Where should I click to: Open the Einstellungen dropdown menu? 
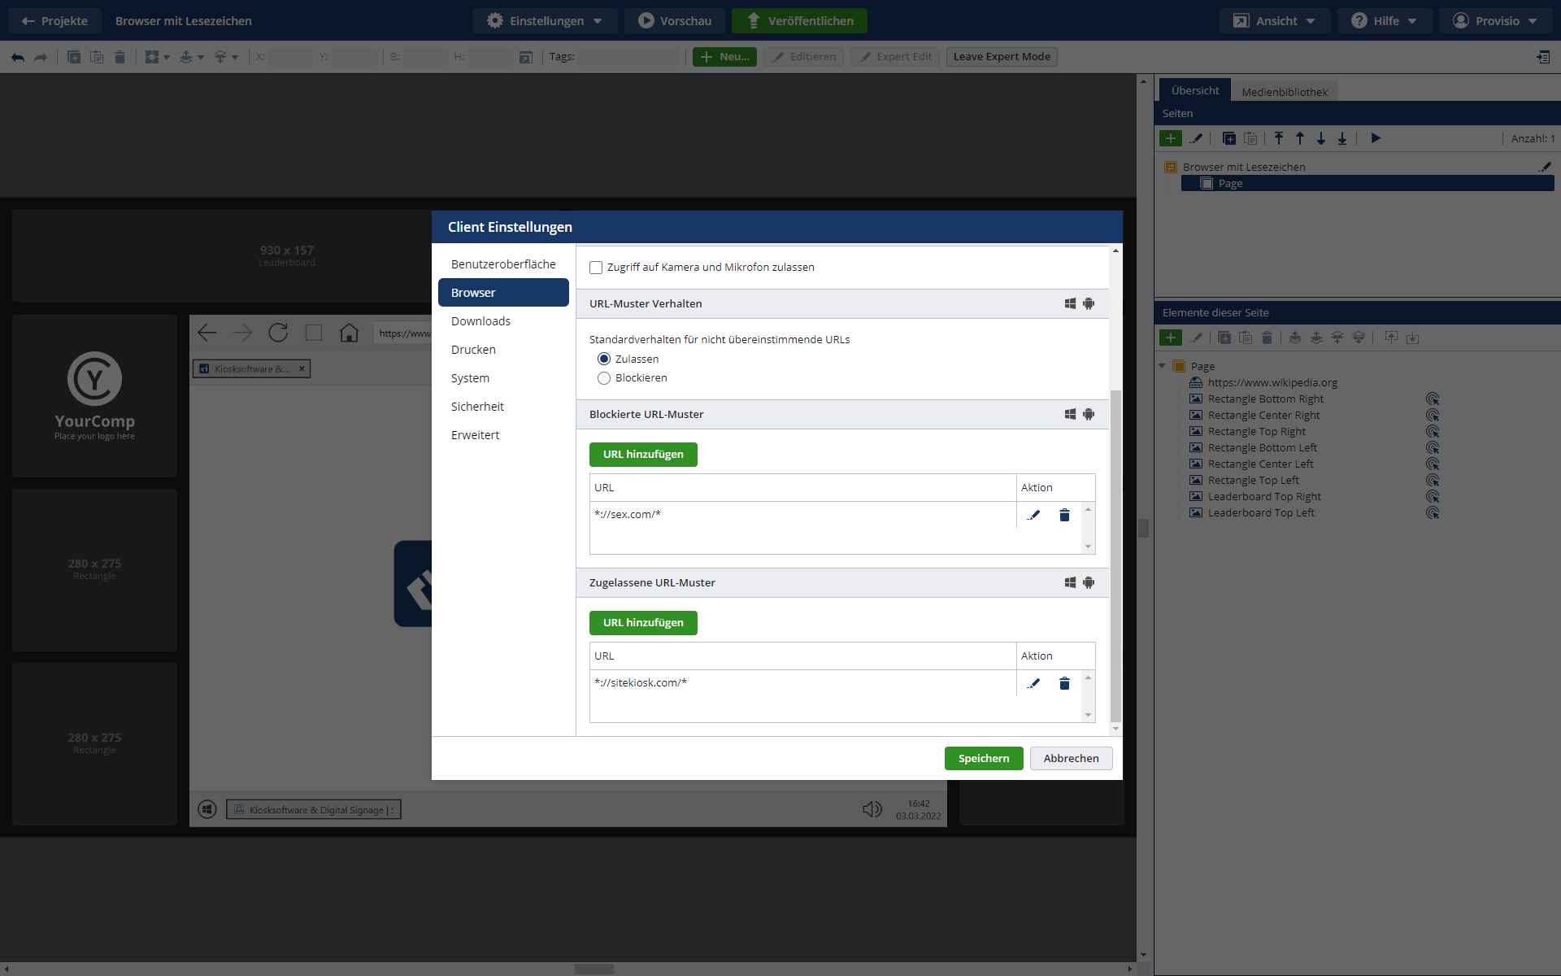(x=546, y=21)
